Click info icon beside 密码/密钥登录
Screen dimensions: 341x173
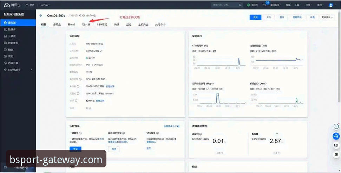pos(124,133)
